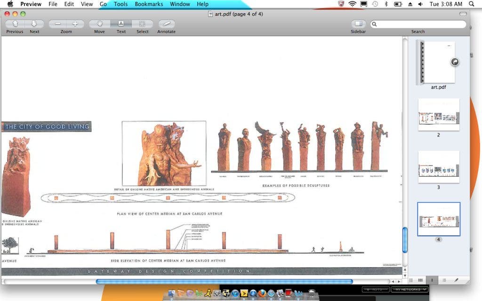Select the Move hand tool
Screen dimensions: 482x301
coord(99,24)
